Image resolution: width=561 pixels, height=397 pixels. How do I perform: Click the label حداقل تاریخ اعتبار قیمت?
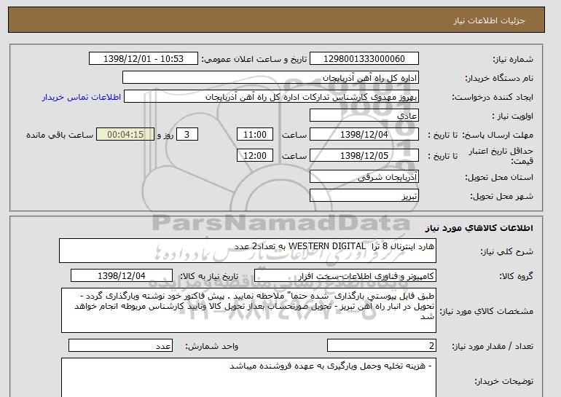tap(501, 156)
